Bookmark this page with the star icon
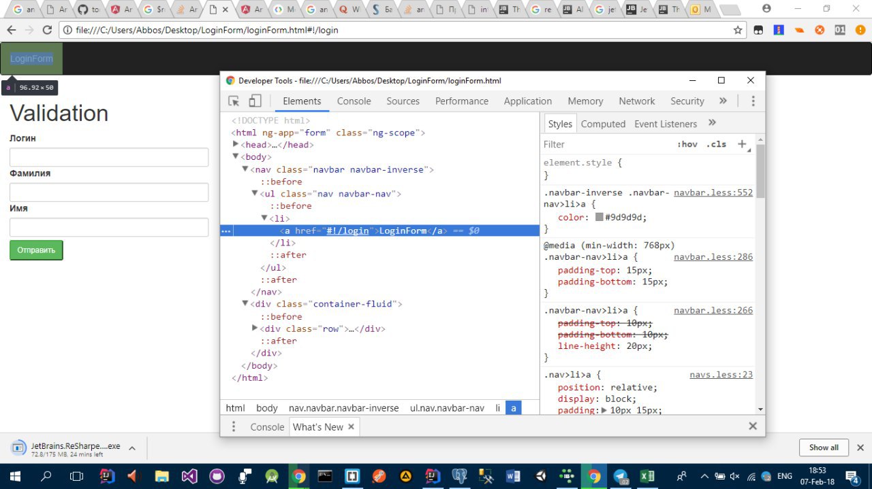The height and width of the screenshot is (489, 872). tap(738, 30)
